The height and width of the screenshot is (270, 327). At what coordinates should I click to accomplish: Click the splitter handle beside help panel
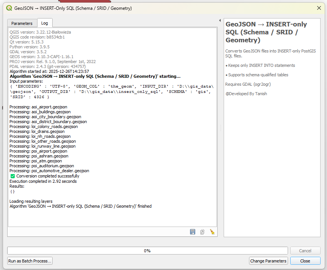[221, 128]
